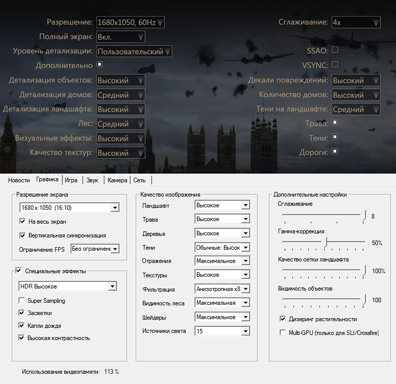Open the Детализация объектов dropdown
Image resolution: width=396 pixels, height=384 pixels.
121,80
